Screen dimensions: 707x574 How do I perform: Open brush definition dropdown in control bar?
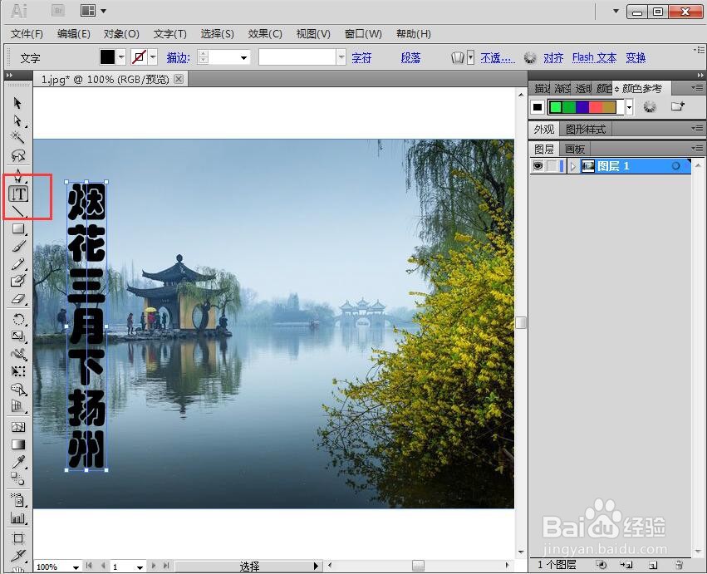[341, 57]
